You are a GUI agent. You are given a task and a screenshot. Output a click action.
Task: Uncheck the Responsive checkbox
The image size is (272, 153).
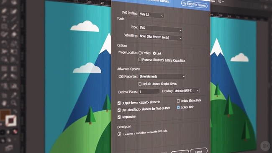coord(119,117)
